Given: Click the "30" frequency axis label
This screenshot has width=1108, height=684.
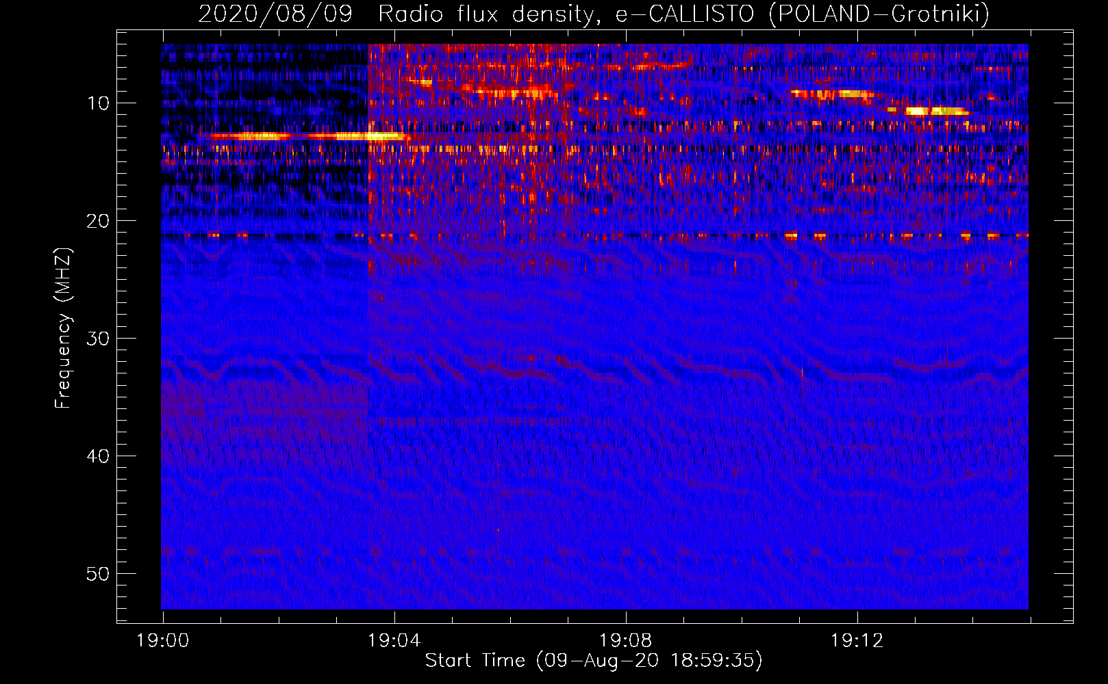Looking at the screenshot, I should pyautogui.click(x=99, y=339).
